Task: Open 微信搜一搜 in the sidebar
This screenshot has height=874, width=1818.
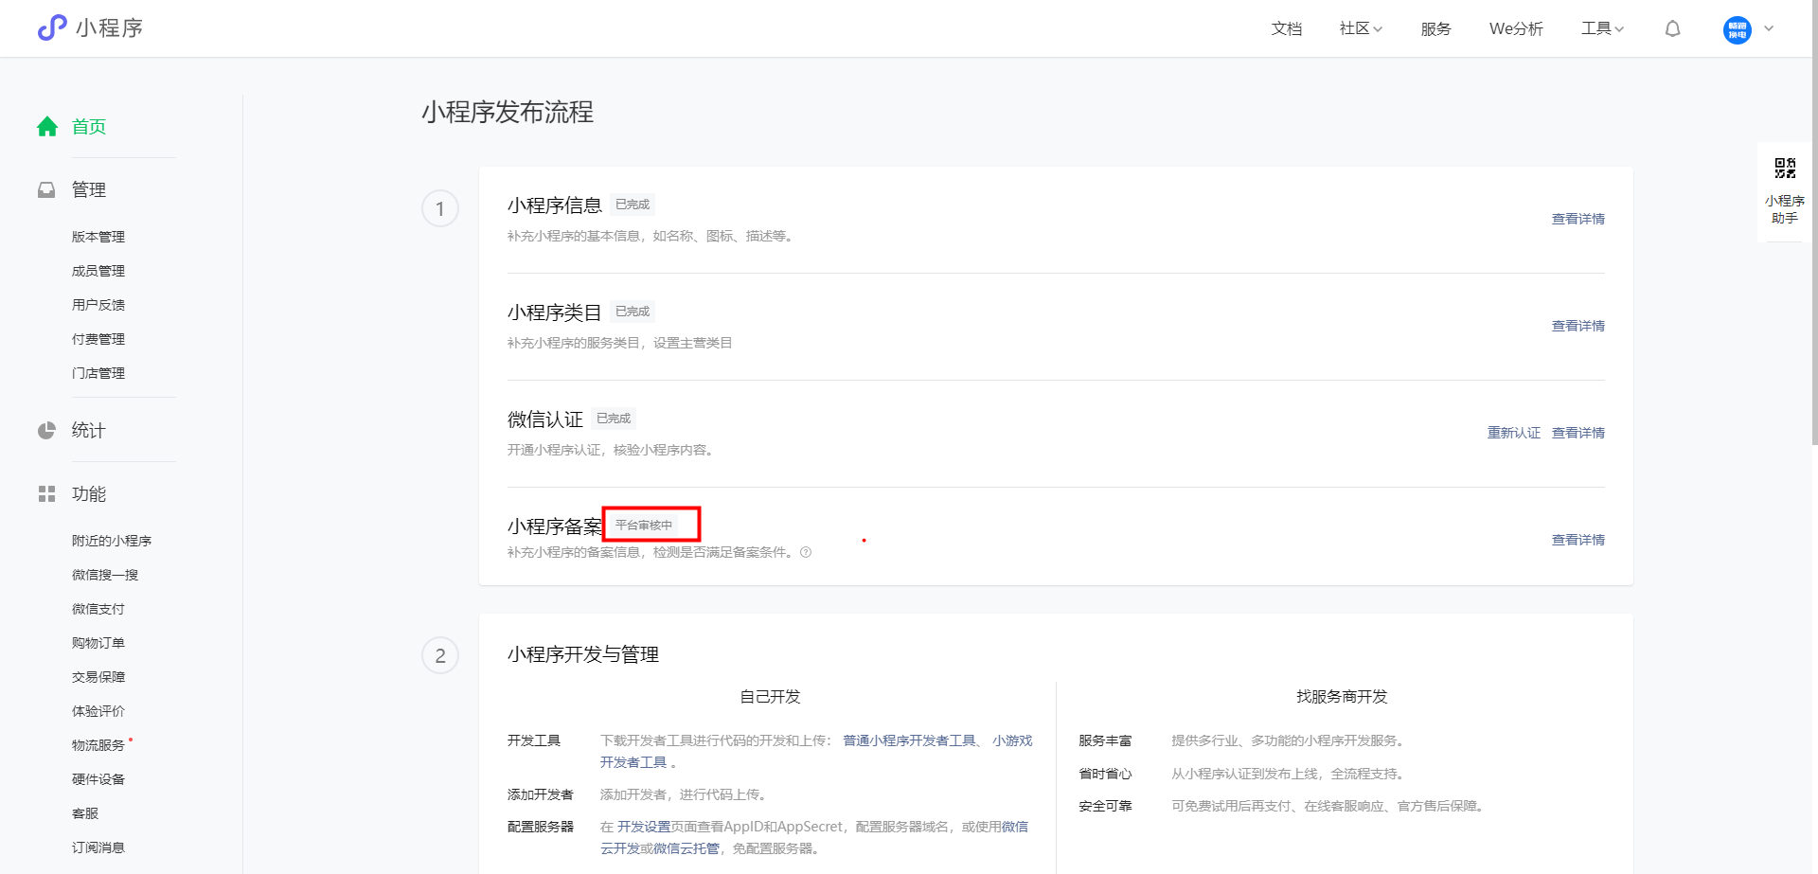Action: 105,575
